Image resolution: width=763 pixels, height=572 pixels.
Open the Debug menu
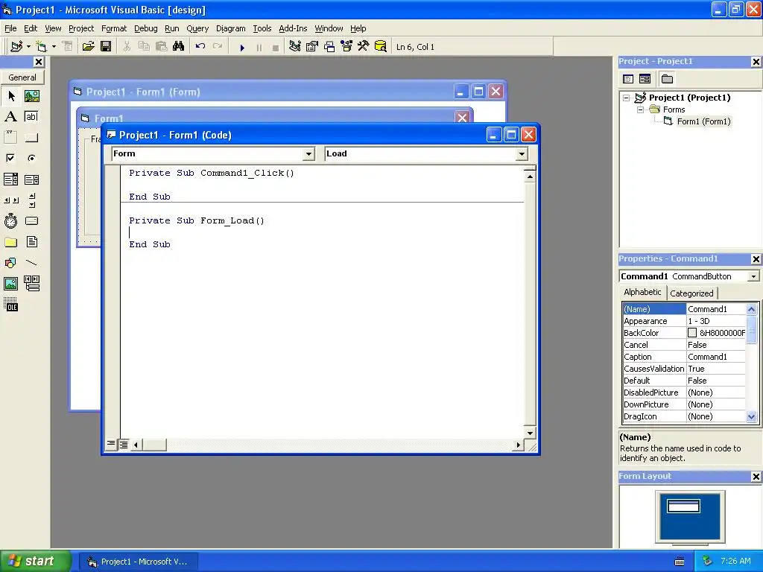145,28
